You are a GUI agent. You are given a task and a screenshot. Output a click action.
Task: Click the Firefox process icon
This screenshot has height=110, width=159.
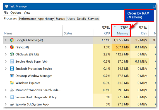point(12,47)
